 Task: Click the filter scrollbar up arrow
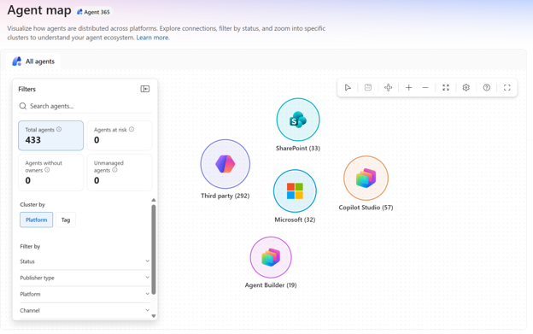[x=154, y=200]
